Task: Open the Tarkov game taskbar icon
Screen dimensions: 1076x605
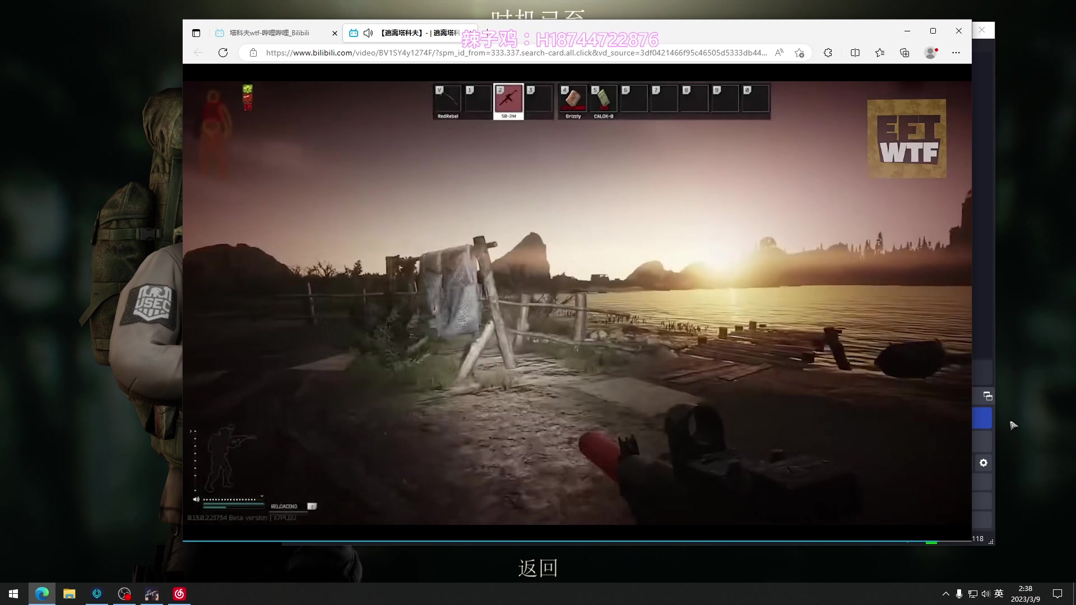Action: [152, 594]
